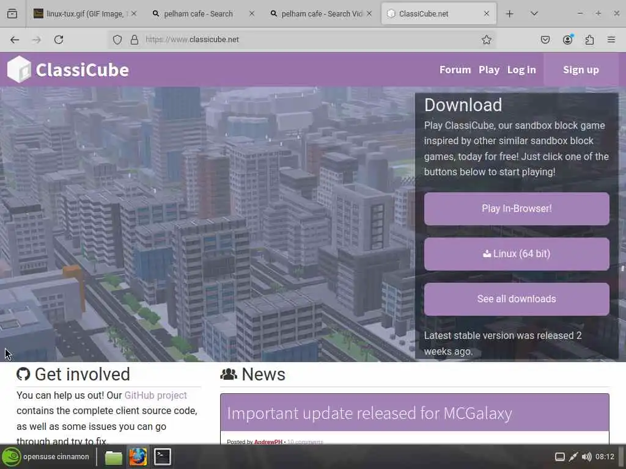Open the MCGalaxy update news headline
This screenshot has height=469, width=626.
(369, 413)
